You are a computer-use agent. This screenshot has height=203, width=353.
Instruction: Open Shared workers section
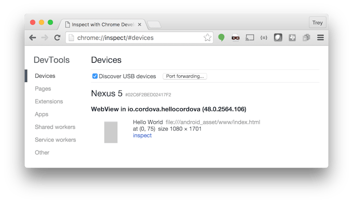point(55,127)
